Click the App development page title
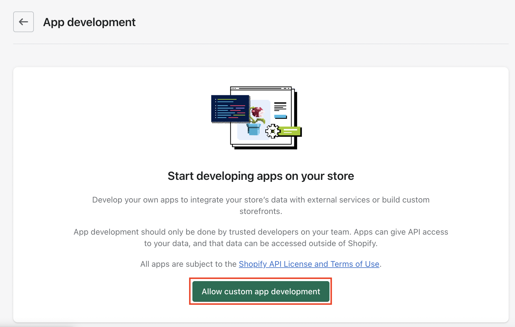The width and height of the screenshot is (515, 327). coord(89,22)
